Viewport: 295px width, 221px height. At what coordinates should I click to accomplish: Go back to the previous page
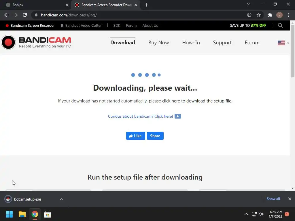tap(6, 15)
